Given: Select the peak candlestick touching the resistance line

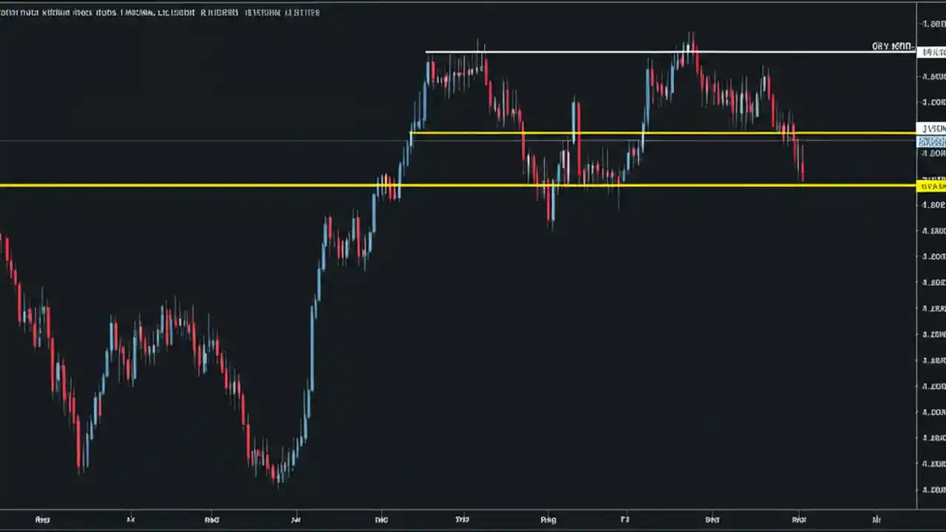Looking at the screenshot, I should 691,44.
